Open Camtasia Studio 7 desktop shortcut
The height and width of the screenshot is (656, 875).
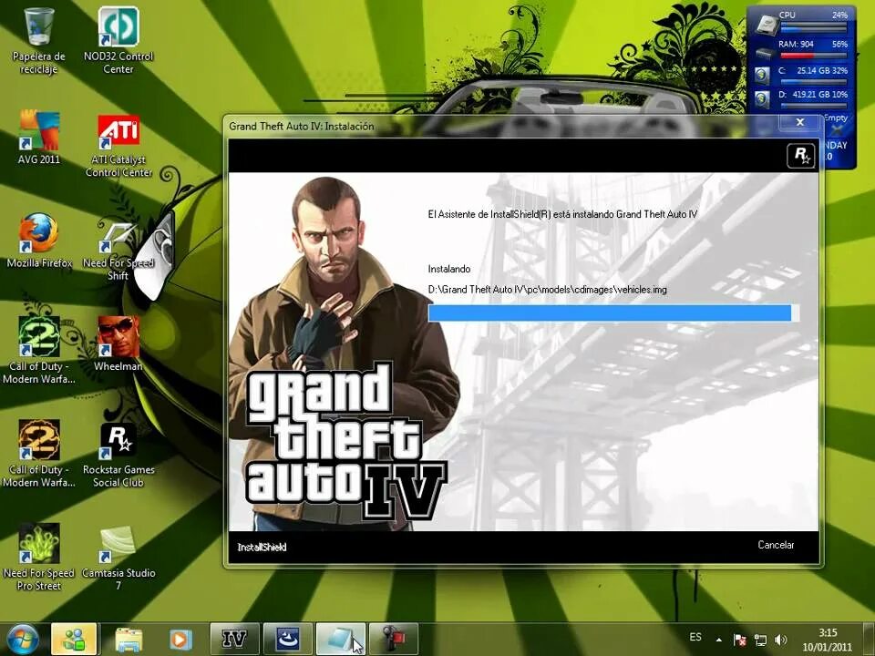pyautogui.click(x=118, y=558)
